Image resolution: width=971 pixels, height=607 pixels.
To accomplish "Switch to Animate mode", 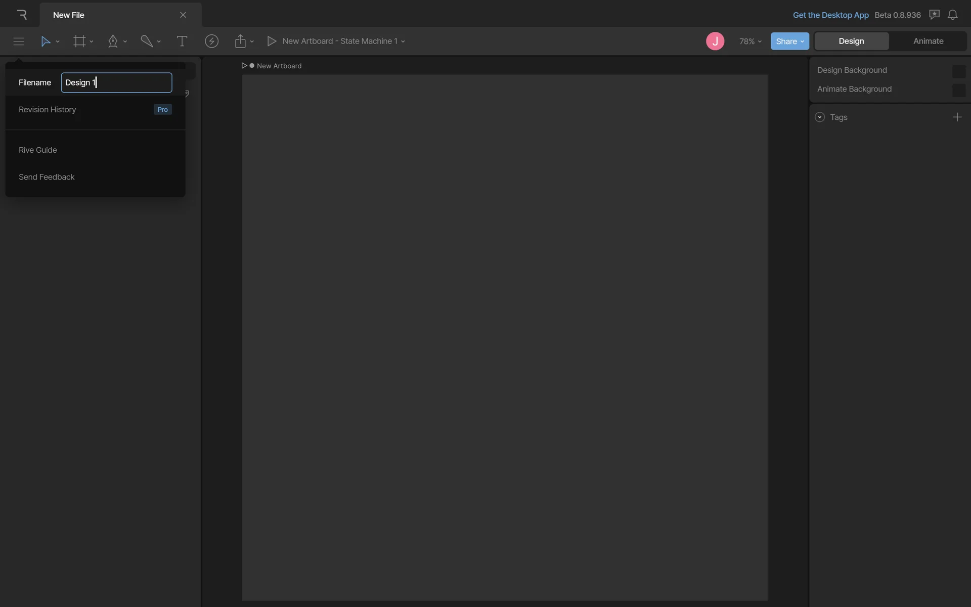I will pyautogui.click(x=928, y=41).
